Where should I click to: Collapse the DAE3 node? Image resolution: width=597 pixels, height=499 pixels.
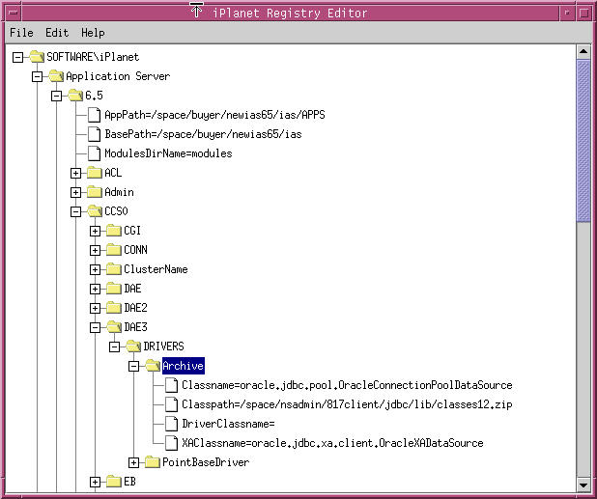click(x=96, y=327)
